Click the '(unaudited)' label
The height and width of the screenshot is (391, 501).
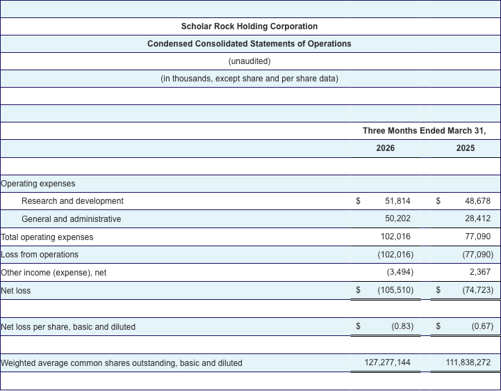[249, 61]
